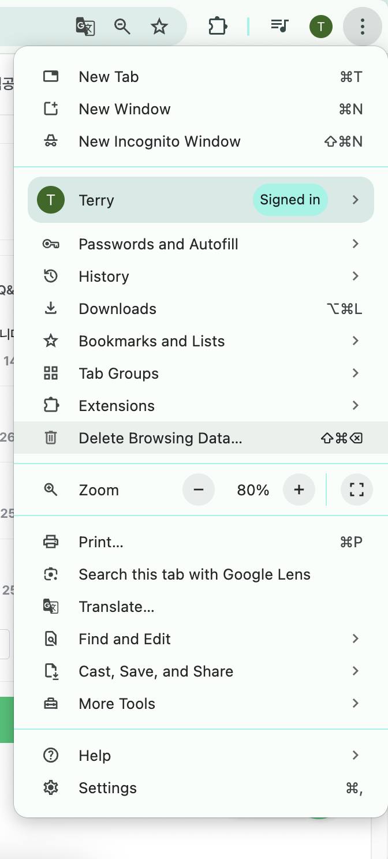
Task: Click the trash icon beside Delete Browsing Data
Action: (51, 438)
